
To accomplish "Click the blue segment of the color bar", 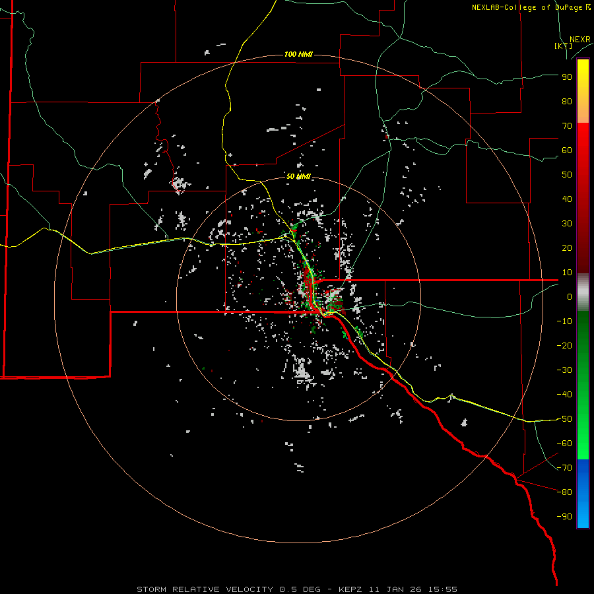I will (x=583, y=494).
